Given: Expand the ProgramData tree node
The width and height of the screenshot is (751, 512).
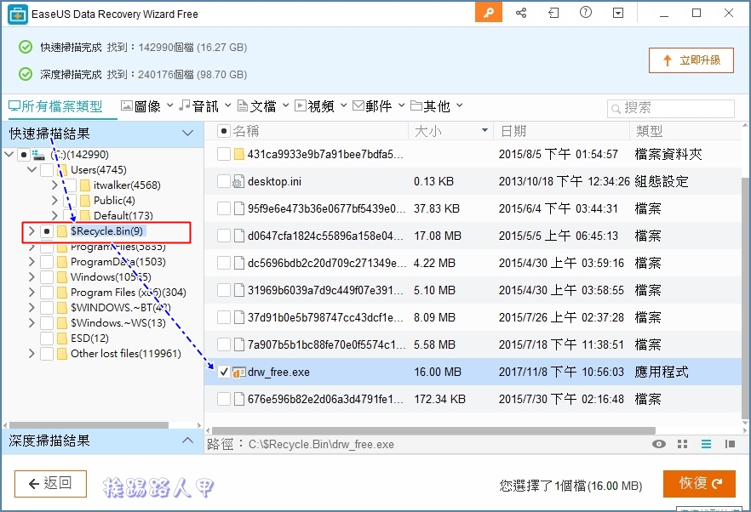Looking at the screenshot, I should [x=32, y=262].
